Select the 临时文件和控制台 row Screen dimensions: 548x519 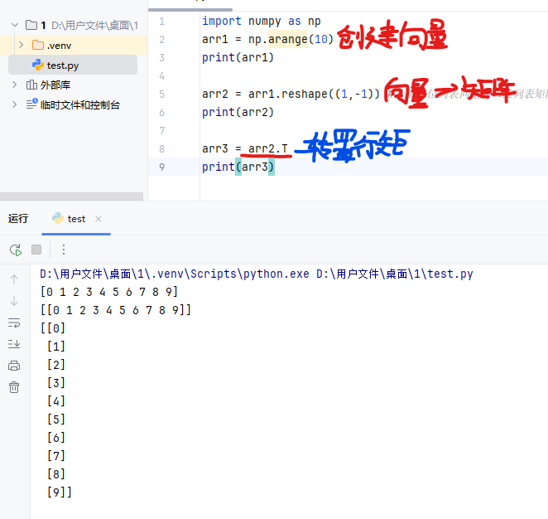click(74, 104)
